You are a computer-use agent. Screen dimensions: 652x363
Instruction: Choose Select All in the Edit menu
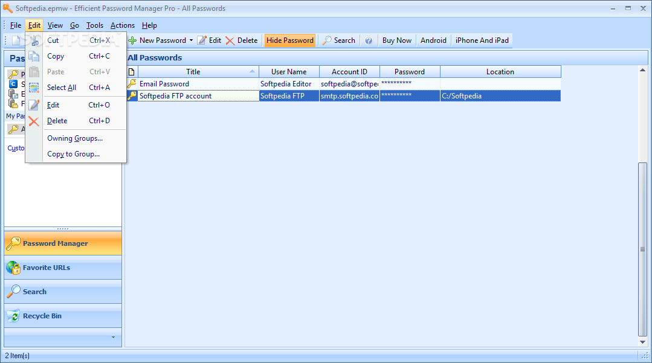pyautogui.click(x=76, y=88)
